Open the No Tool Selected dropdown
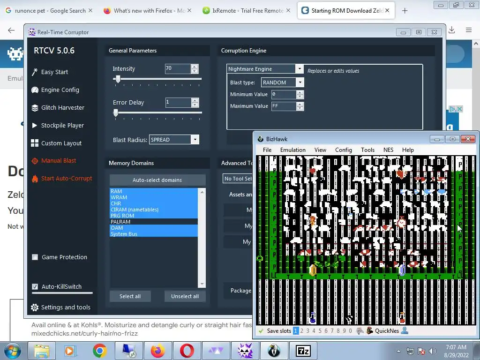This screenshot has height=360, width=480. (238, 179)
